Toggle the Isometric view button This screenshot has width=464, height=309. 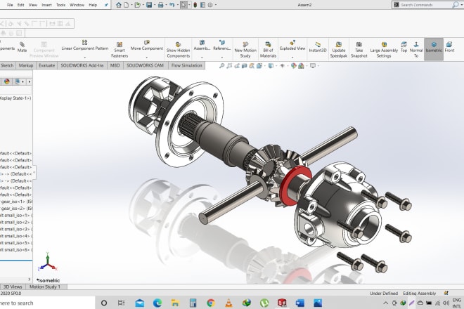(434, 48)
